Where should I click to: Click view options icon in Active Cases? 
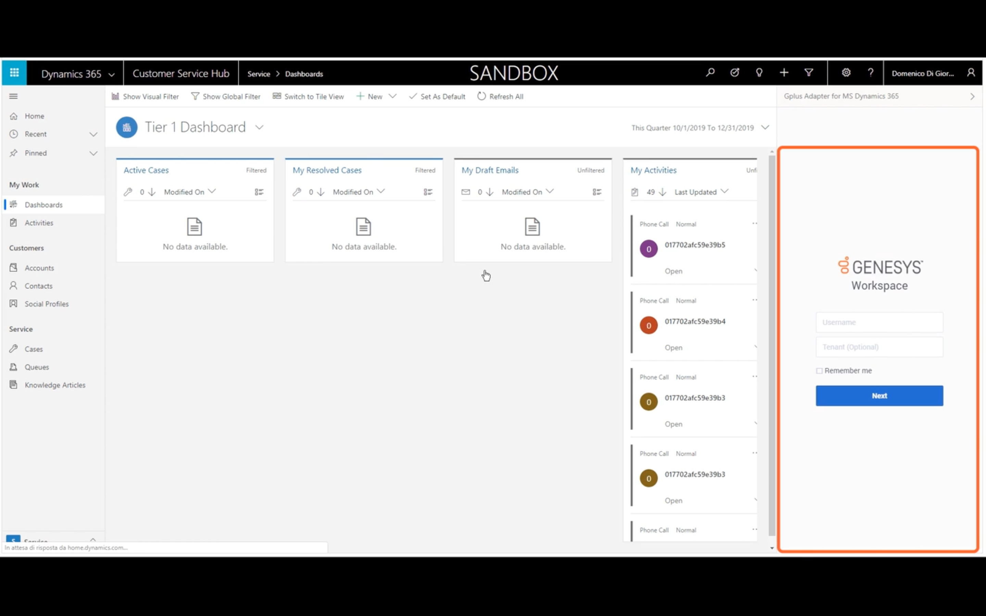pos(259,192)
